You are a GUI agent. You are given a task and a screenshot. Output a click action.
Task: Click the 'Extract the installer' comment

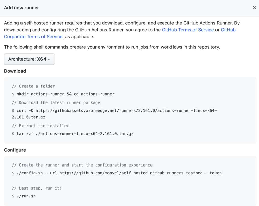[40, 126]
